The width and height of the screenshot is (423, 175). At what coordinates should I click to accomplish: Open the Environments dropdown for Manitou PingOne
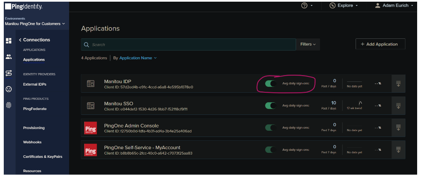tap(35, 24)
